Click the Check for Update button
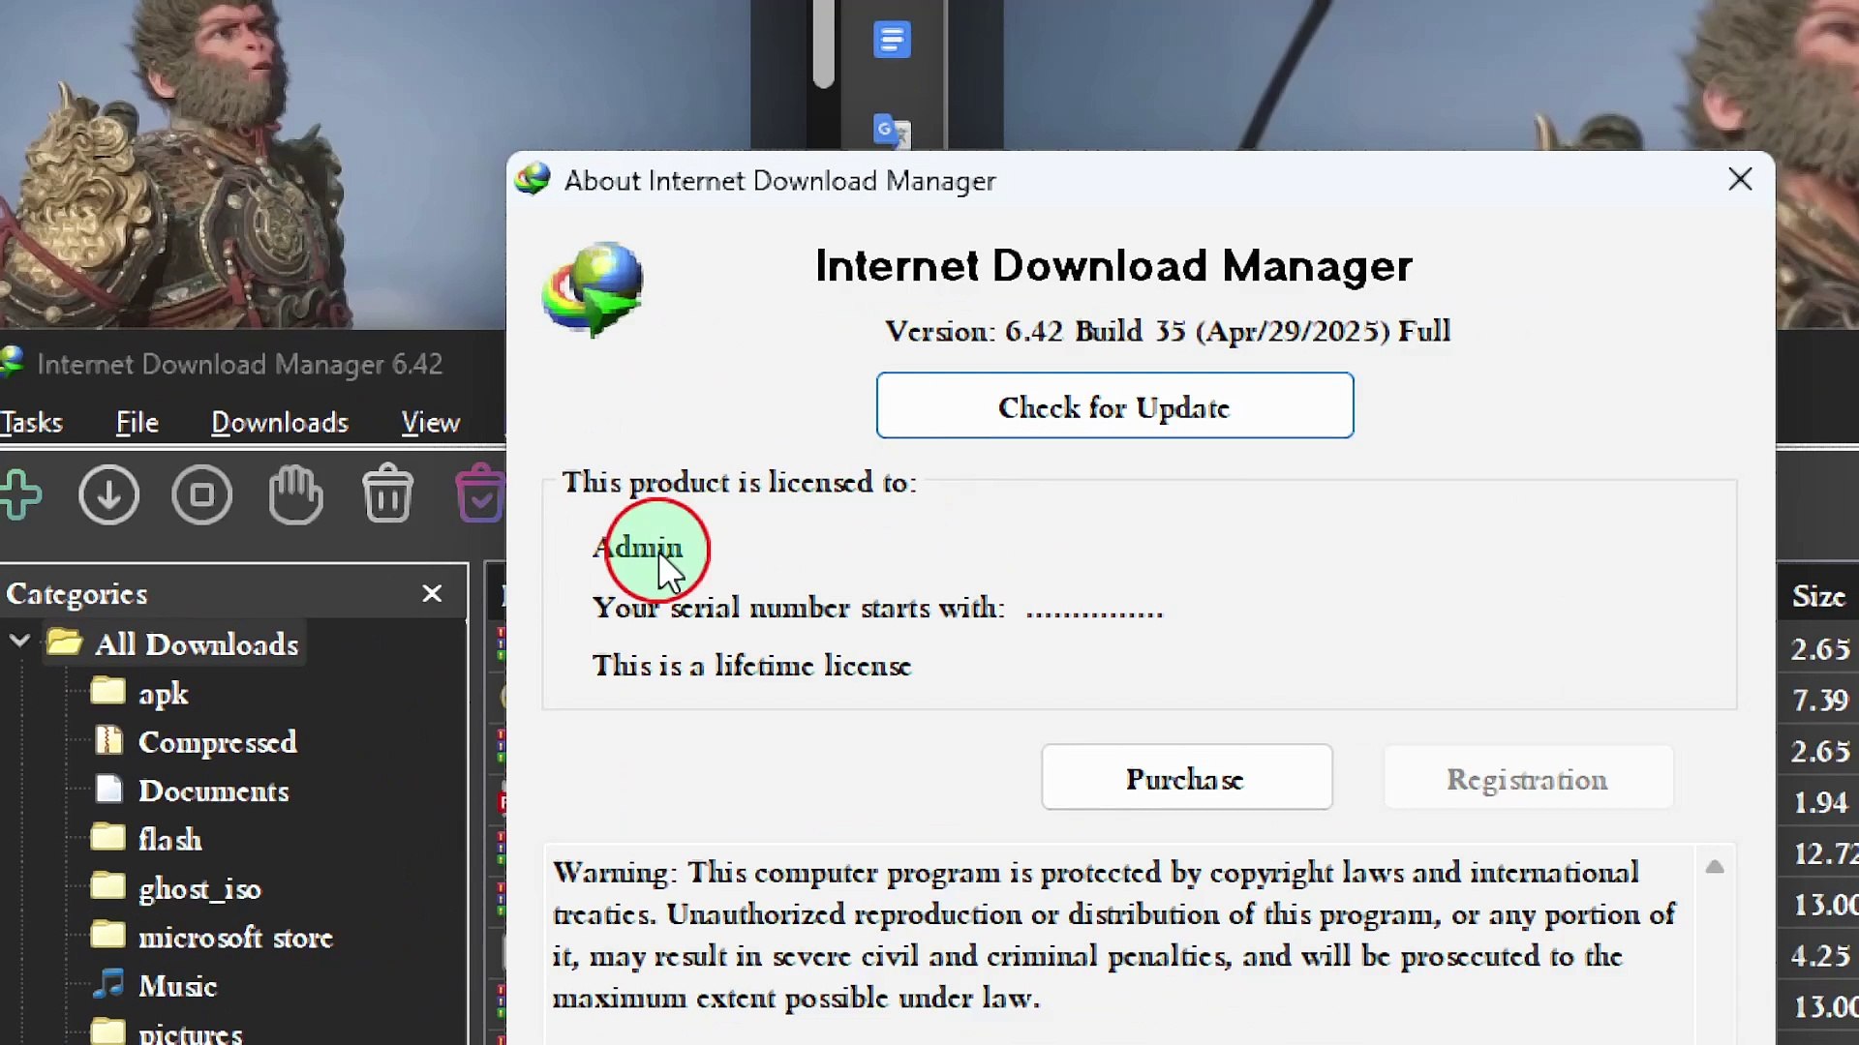 point(1114,405)
